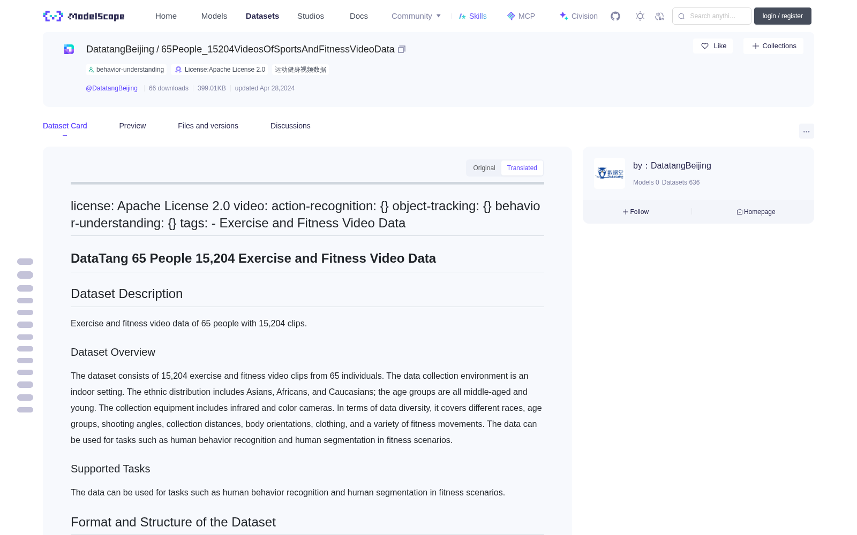This screenshot has height=535, width=857.
Task: Click the updated Apr 28,2024 text
Action: [265, 88]
